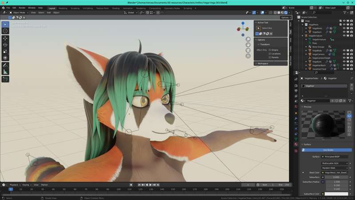
Task: Toggle the Parents checkbox under Affect Only
Action: (270, 57)
